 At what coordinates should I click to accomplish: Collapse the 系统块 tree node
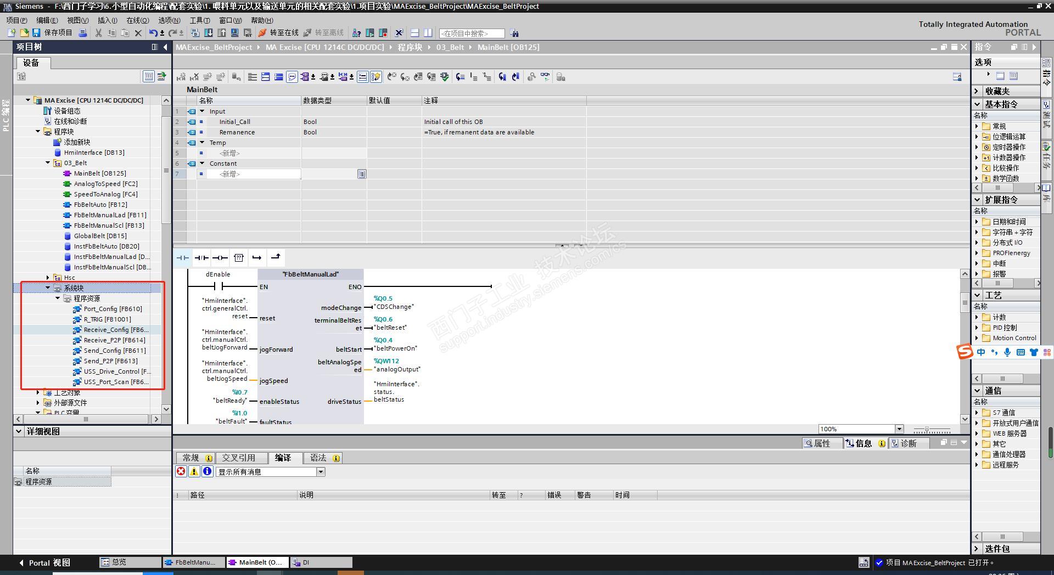pyautogui.click(x=48, y=288)
